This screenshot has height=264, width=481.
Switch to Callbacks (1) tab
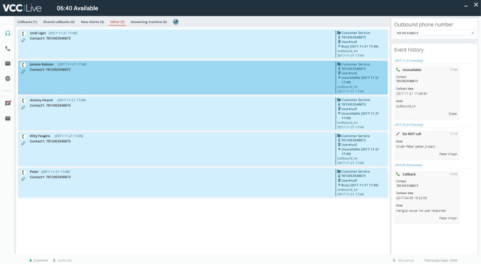[27, 21]
